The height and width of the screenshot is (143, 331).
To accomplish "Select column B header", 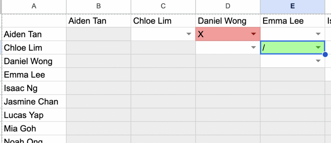I will (x=98, y=6).
